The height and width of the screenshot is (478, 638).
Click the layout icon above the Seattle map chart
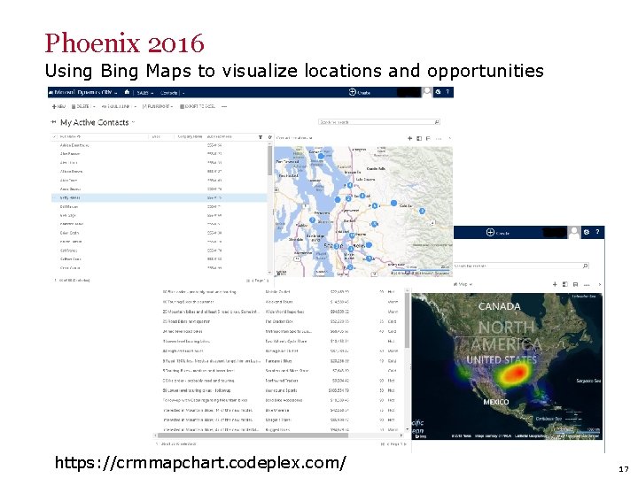(419, 139)
